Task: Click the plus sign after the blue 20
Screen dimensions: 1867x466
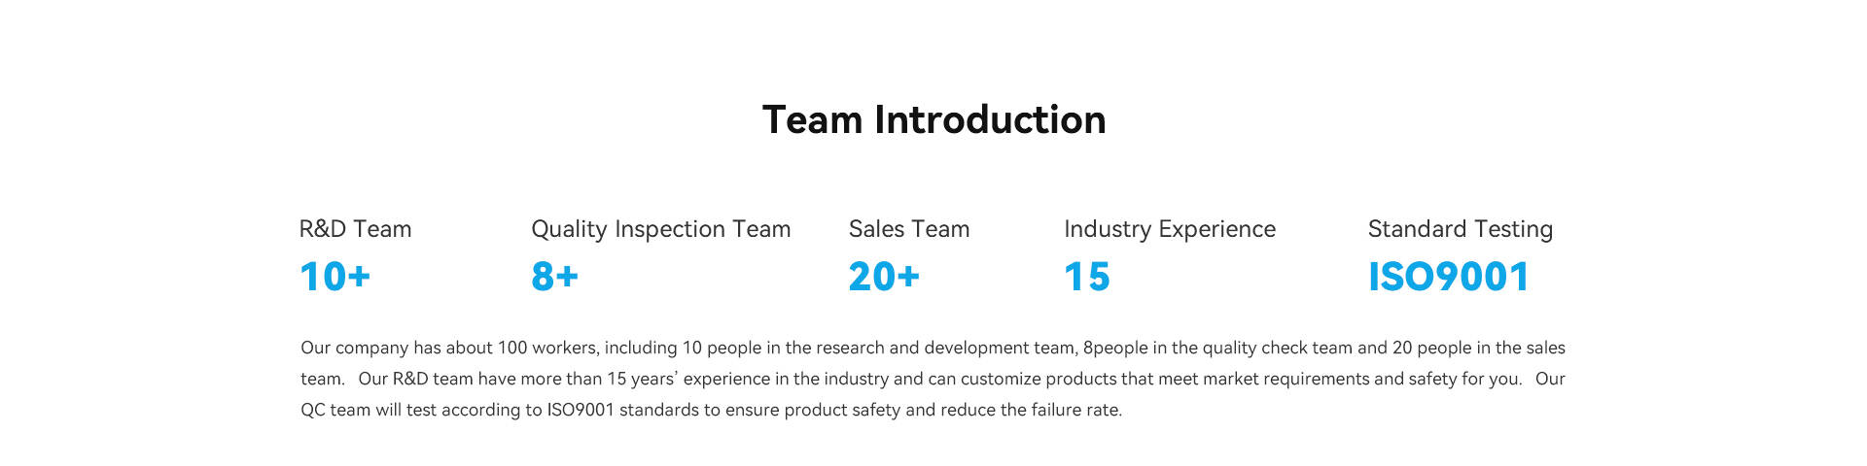Action: point(908,277)
